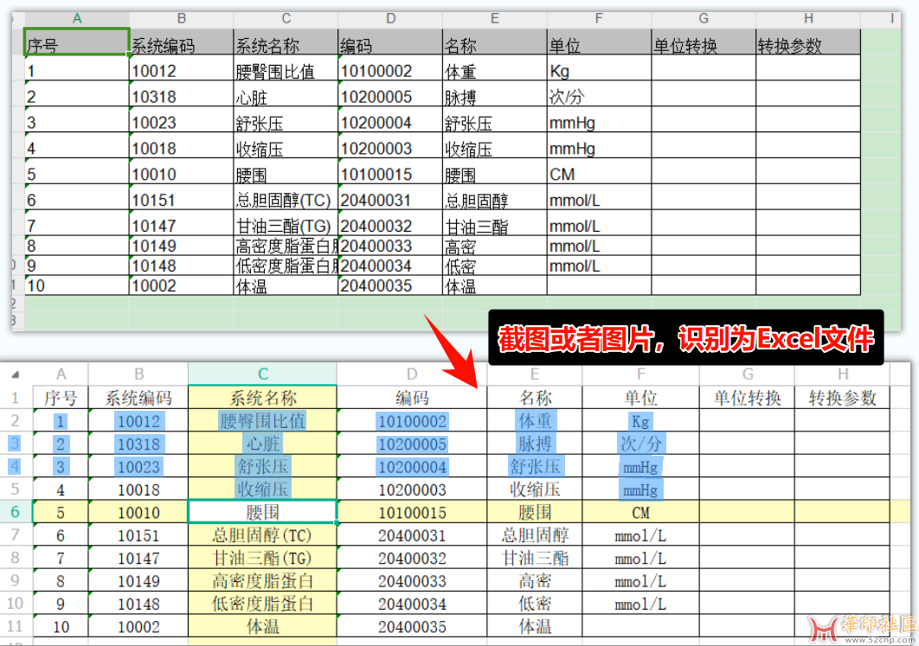Click 20400035 cell in lower spreadsheet
The image size is (919, 646).
click(412, 626)
